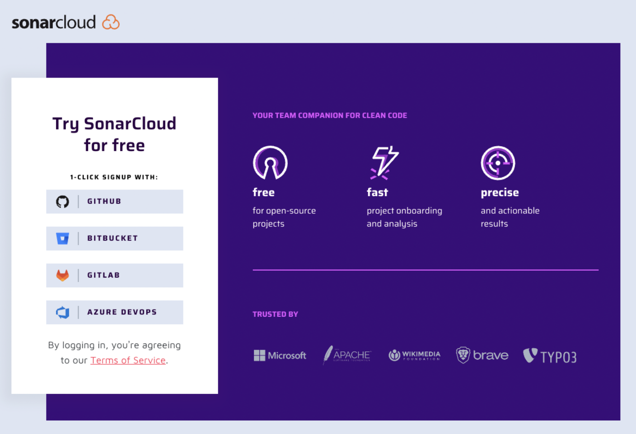Click the 'fast' feature title
Screen dimensions: 636x434
(x=377, y=193)
